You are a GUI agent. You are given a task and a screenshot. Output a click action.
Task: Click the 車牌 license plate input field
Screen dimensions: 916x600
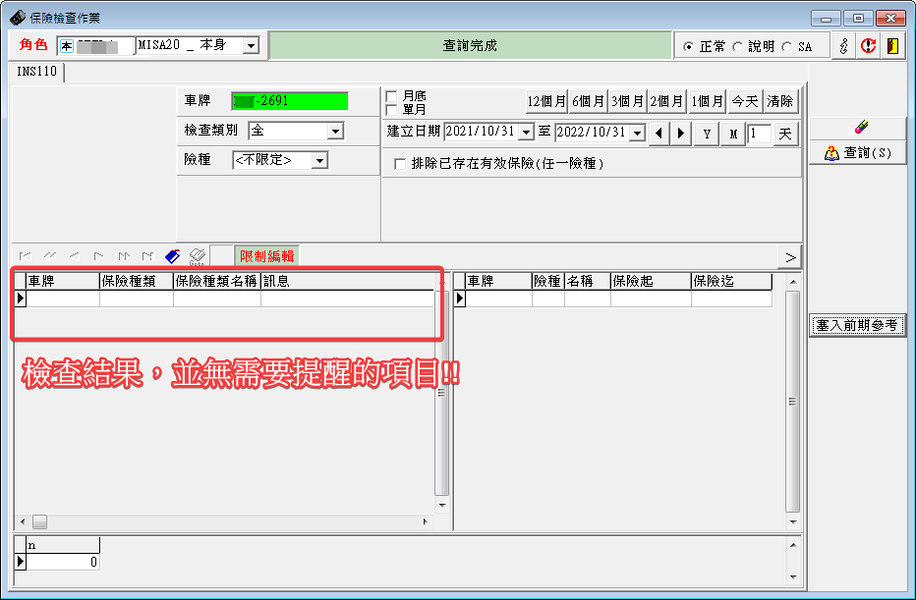(x=290, y=101)
